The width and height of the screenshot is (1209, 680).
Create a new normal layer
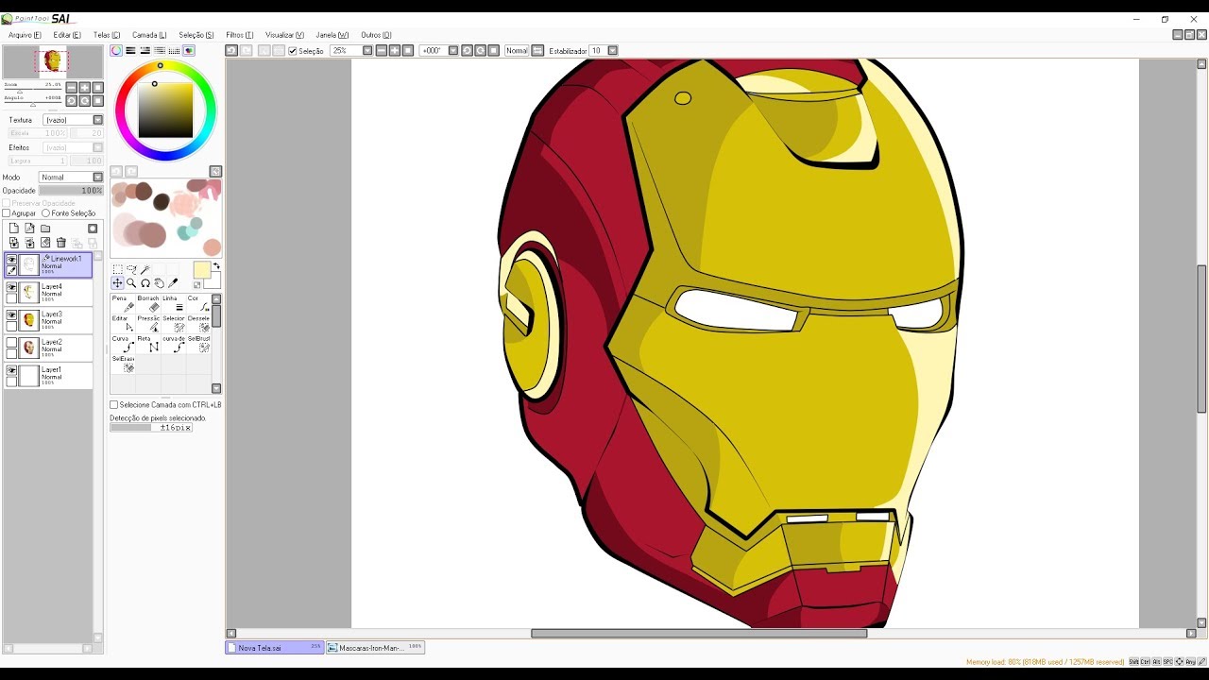[13, 229]
